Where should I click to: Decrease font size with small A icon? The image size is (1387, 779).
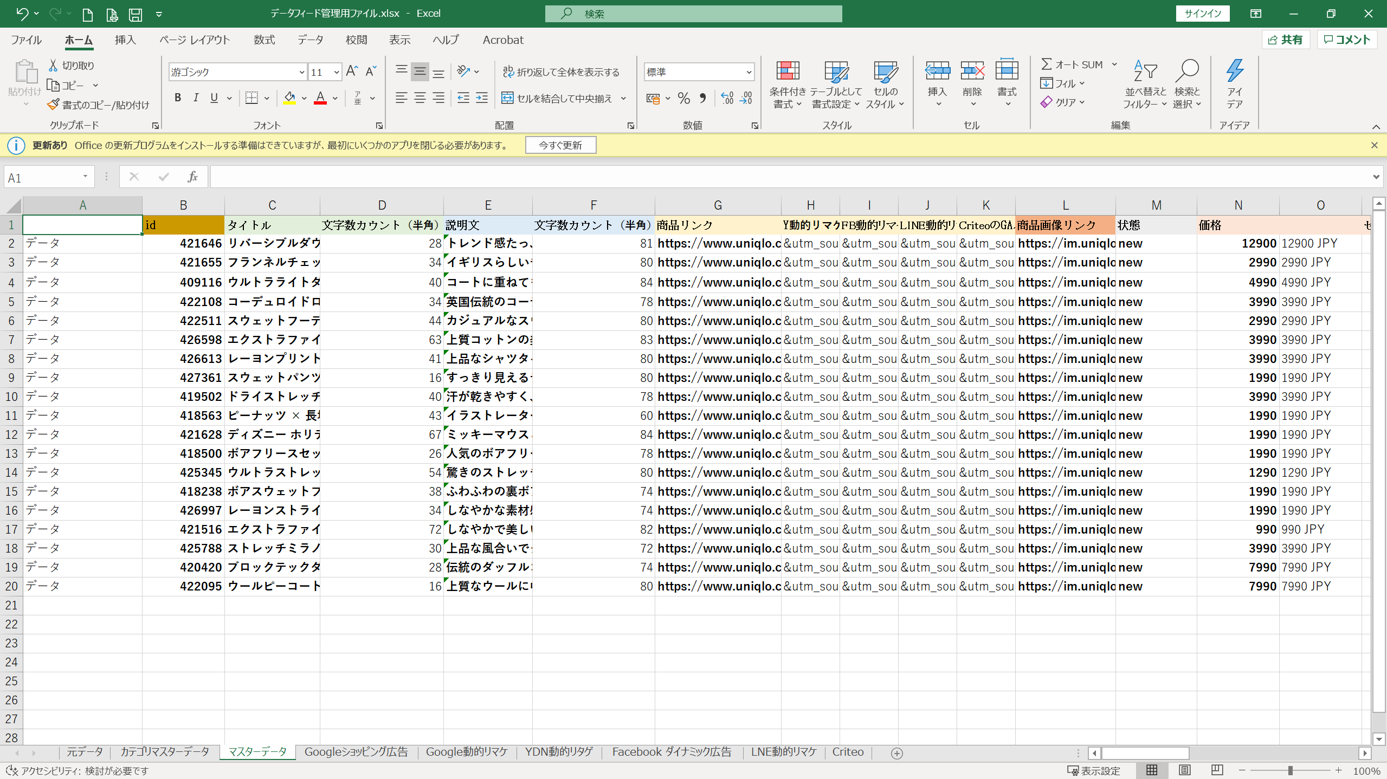[371, 72]
